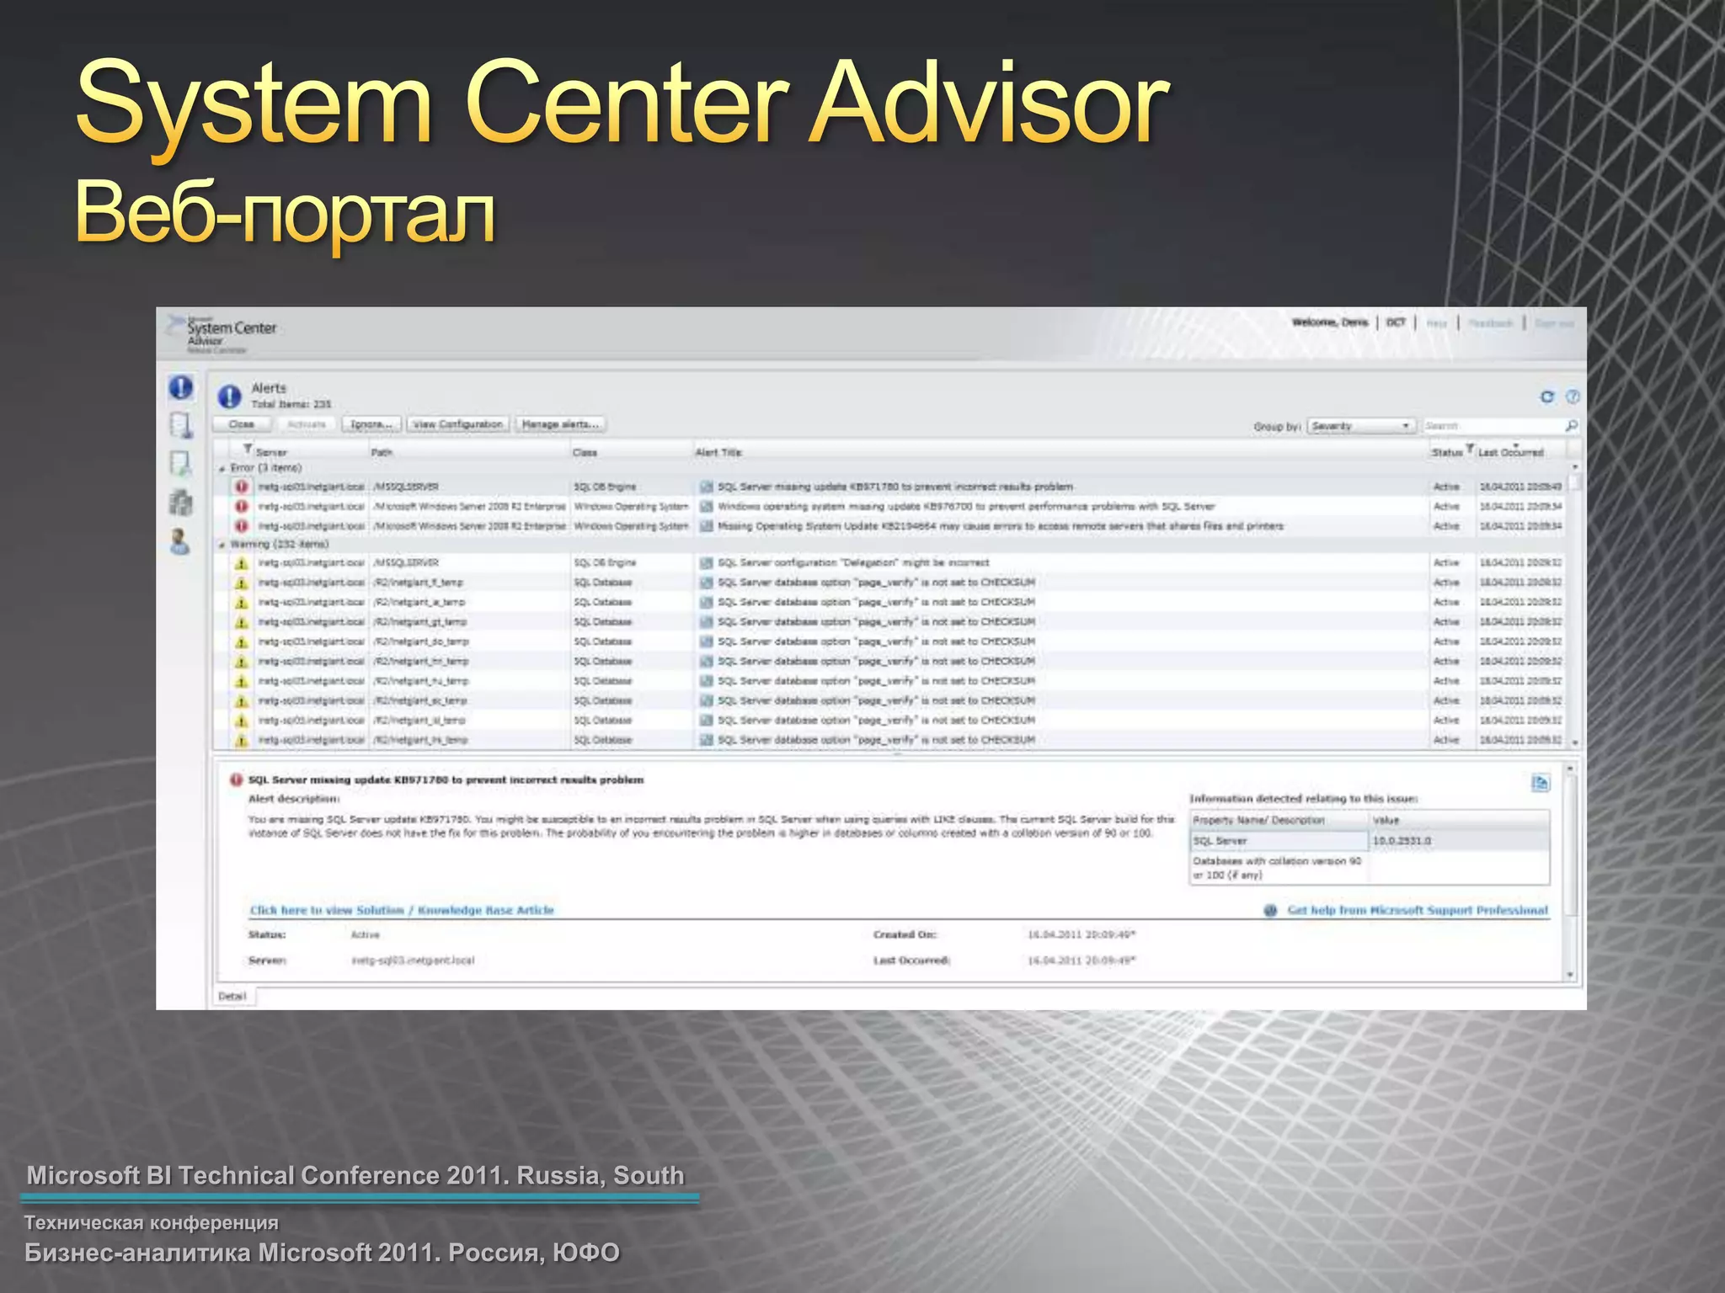Click error icon of KB2194664 alert row
The width and height of the screenshot is (1725, 1293).
click(242, 526)
